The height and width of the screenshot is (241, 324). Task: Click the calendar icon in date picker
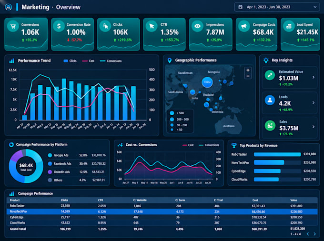240,7
